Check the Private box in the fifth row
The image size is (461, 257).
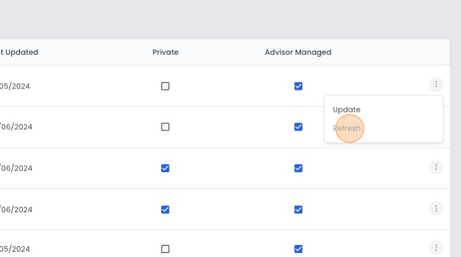click(166, 249)
